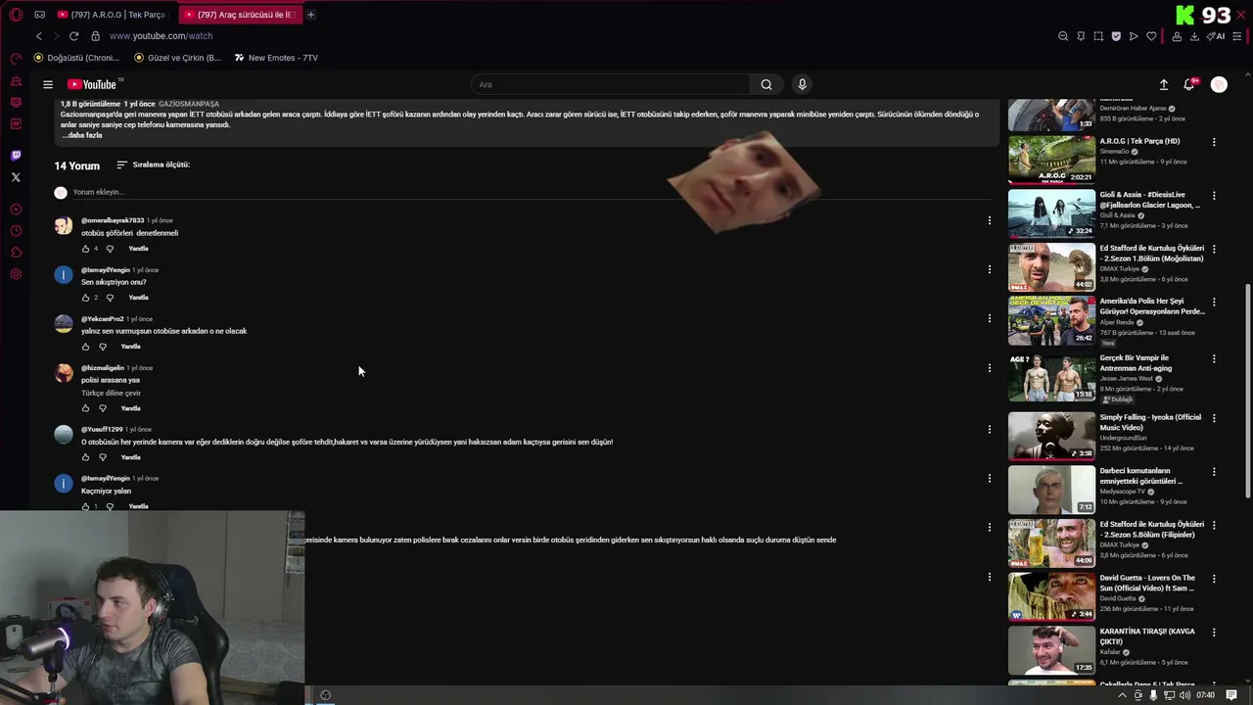Open three-dot menu for Simply Falling video
Screen dimensions: 1253x705
(x=1214, y=418)
